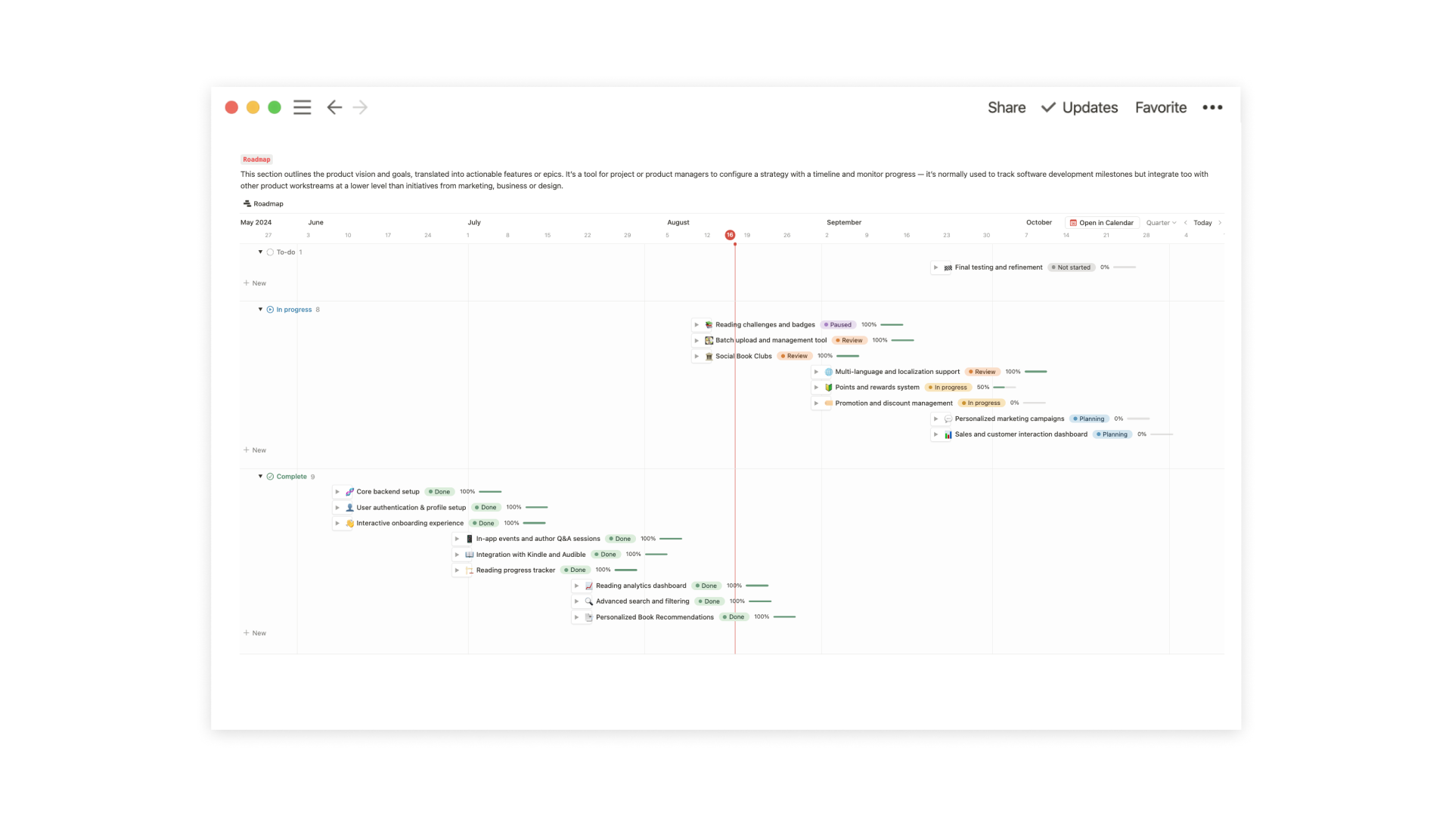Go forward with the right arrow
This screenshot has height=816, width=1452.
[361, 107]
